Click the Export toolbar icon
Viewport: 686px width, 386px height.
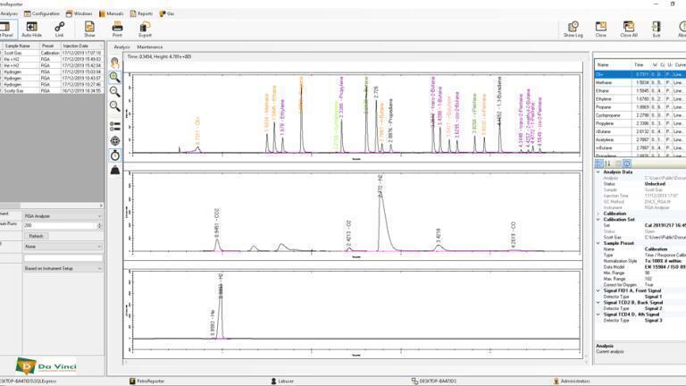[x=145, y=27]
